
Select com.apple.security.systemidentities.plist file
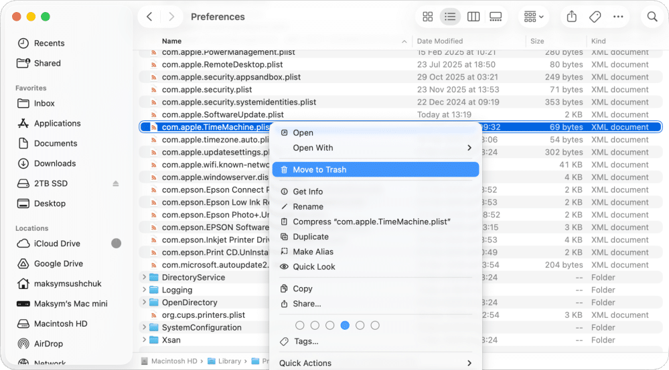pos(400,102)
